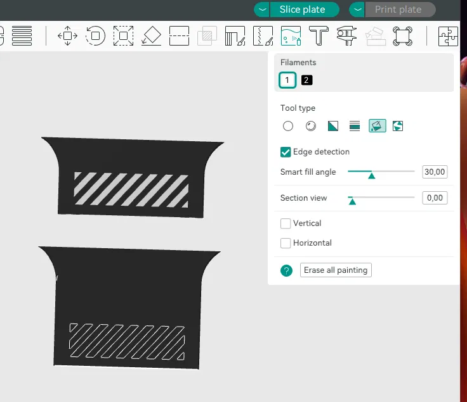
Task: Select the Circle brush tool type
Action: point(287,126)
